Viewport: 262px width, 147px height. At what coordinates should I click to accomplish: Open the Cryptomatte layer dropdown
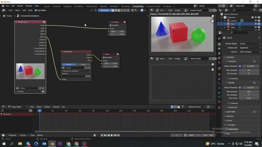(76, 71)
